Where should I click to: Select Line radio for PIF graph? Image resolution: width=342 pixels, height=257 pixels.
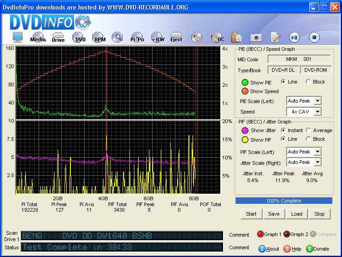click(x=283, y=139)
